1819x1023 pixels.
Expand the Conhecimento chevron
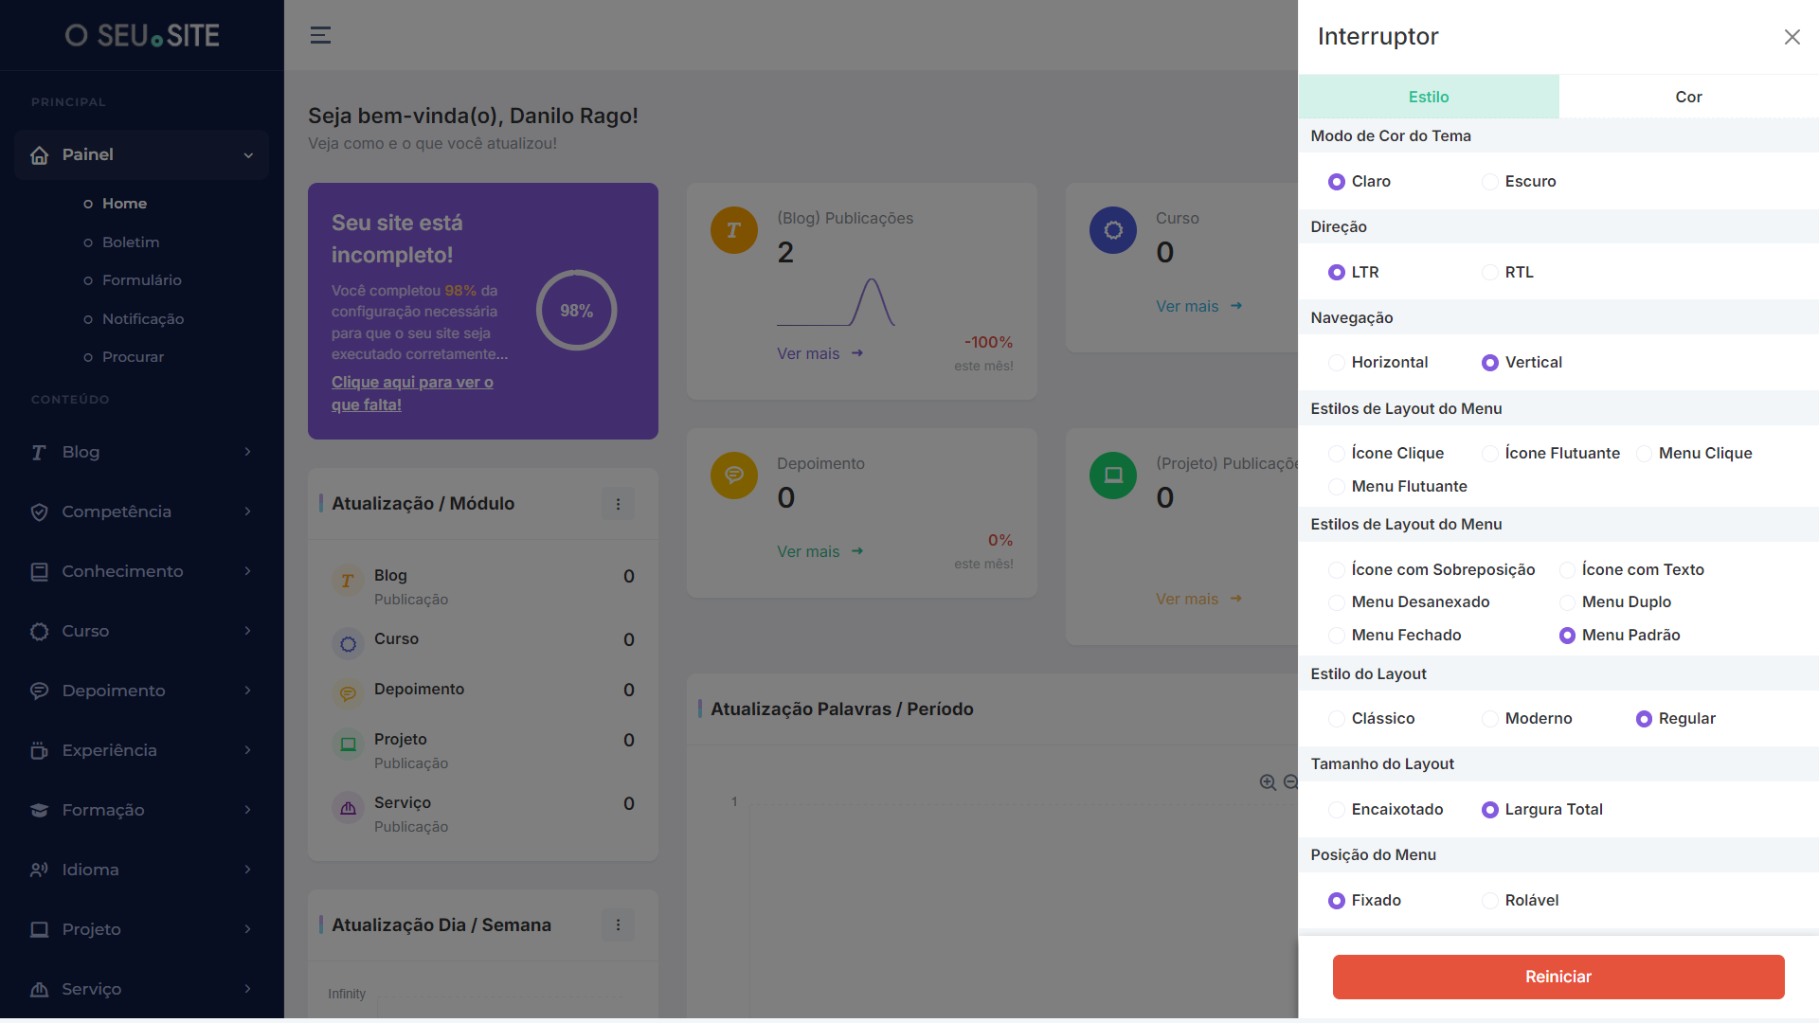pos(247,571)
